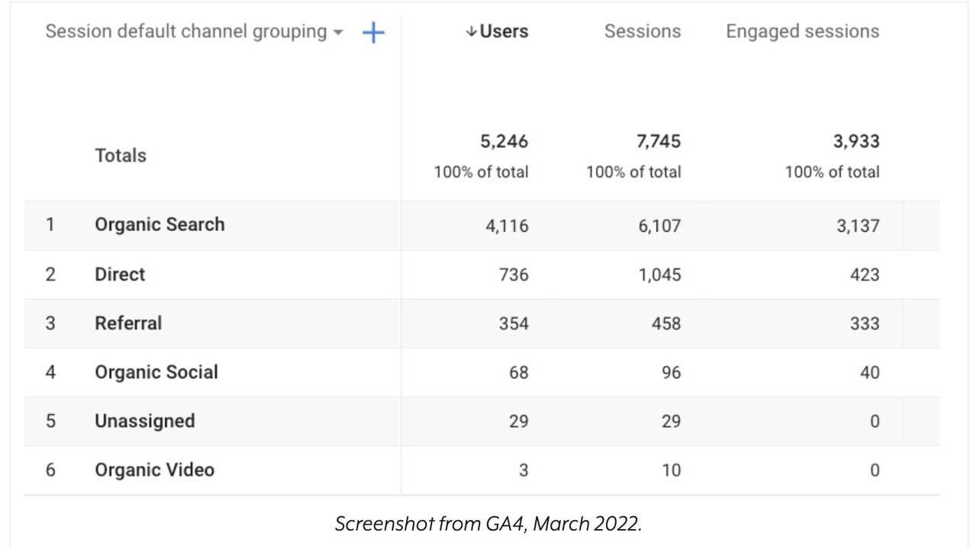Expand the dimension selector dropdown arrow
Screen dimensions: 977x549
click(338, 33)
